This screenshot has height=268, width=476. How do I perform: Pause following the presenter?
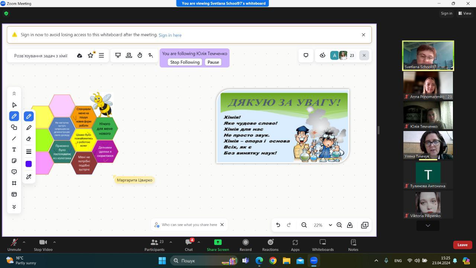point(213,62)
